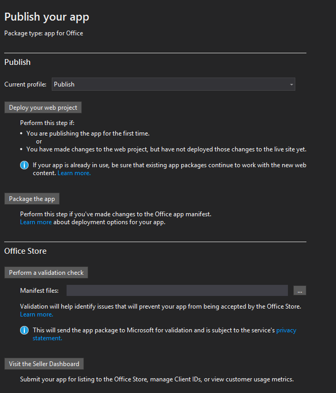
Task: Open Learn more link about deployment options
Action: coord(36,222)
